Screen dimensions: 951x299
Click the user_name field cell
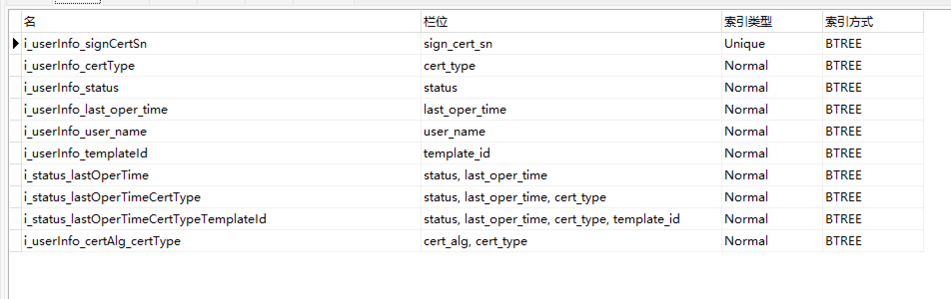[x=571, y=132]
